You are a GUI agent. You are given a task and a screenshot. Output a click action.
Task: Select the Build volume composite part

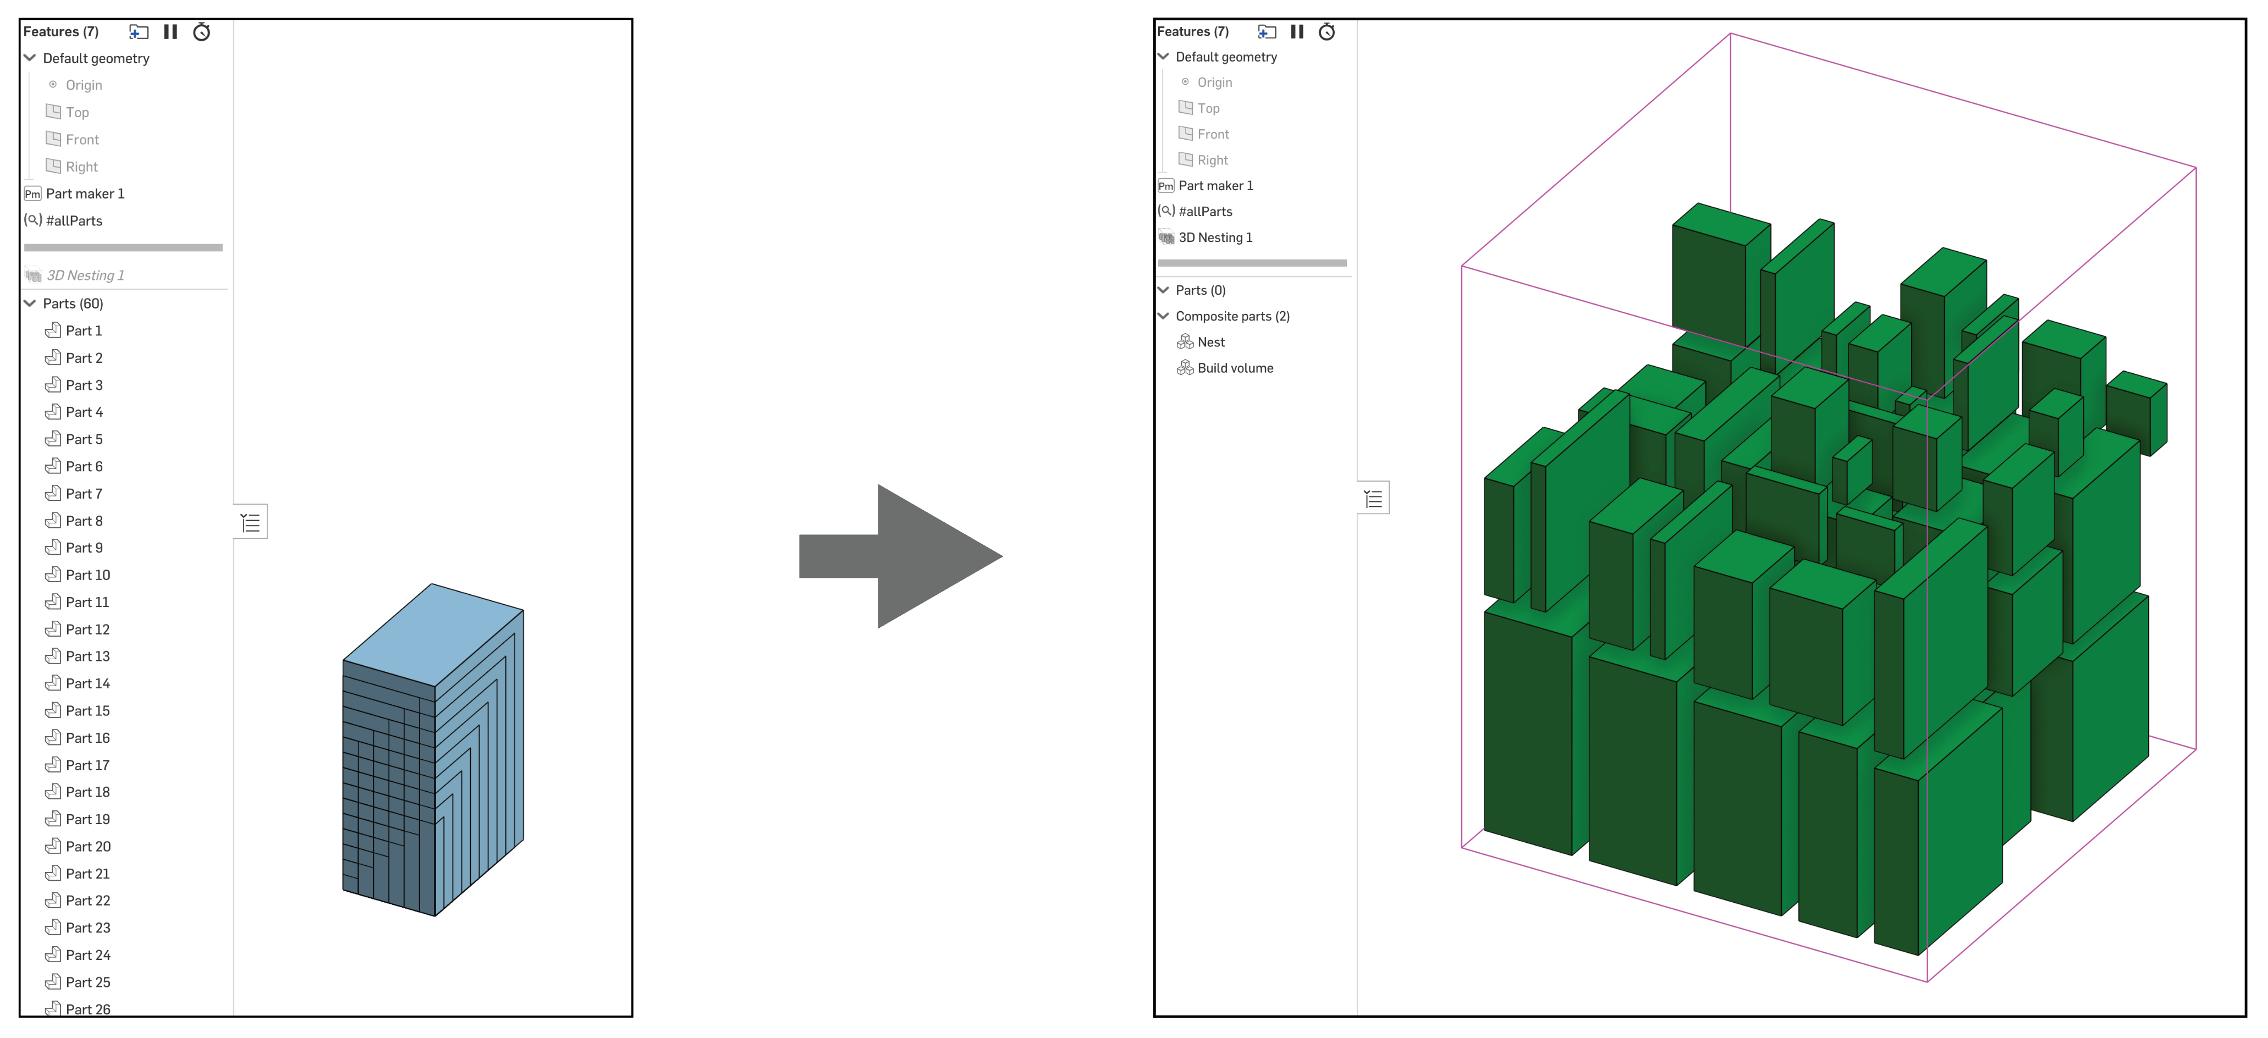[1235, 368]
